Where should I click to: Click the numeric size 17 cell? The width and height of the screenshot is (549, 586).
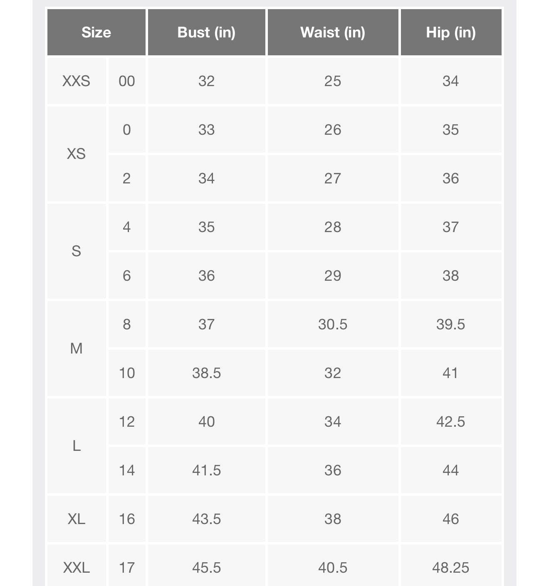coord(127,567)
